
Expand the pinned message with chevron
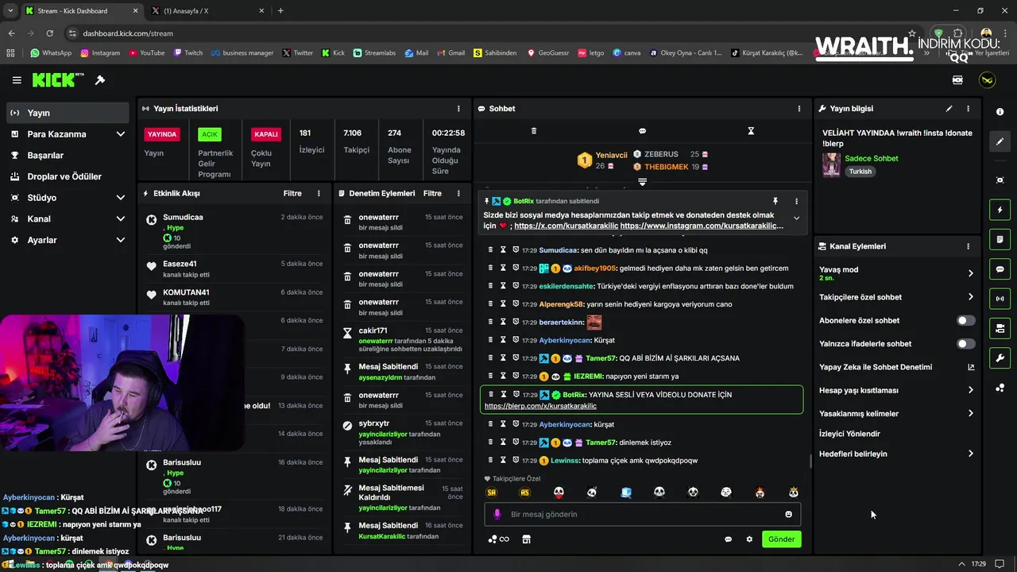click(x=796, y=218)
